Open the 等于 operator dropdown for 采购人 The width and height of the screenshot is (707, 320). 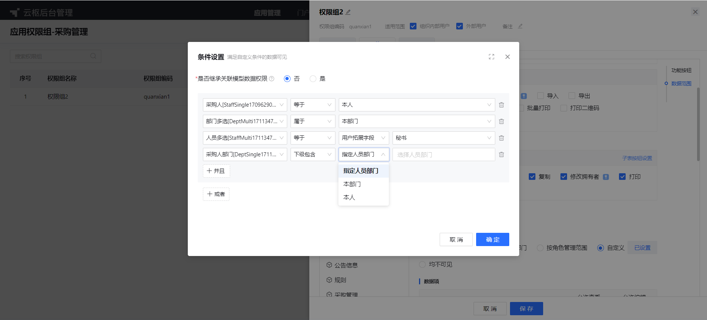pos(313,105)
